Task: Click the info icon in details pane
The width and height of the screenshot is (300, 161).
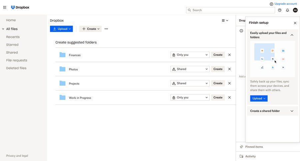Action: tap(241, 31)
